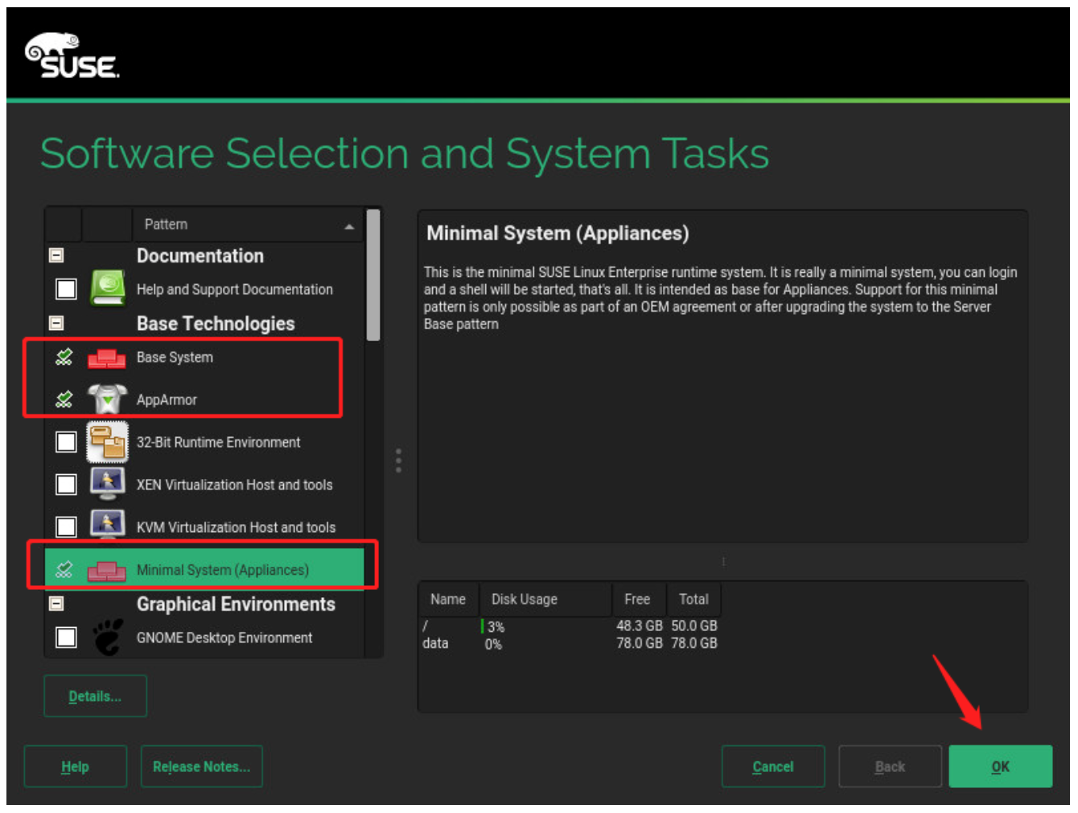
Task: Collapse the Graphical Environments group
Action: coord(56,603)
